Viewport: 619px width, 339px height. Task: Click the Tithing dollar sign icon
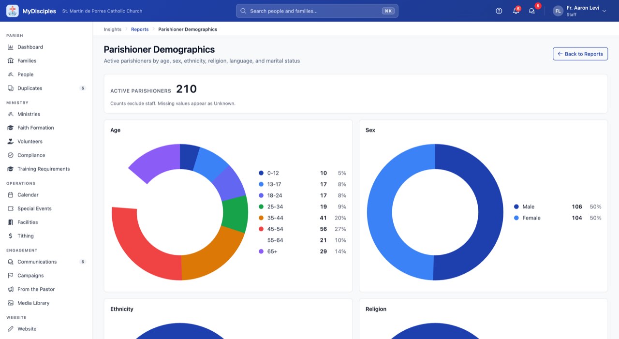[x=11, y=236]
